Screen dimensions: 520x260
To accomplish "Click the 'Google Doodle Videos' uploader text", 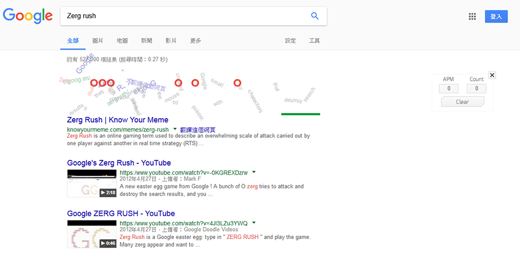I will point(211,229).
